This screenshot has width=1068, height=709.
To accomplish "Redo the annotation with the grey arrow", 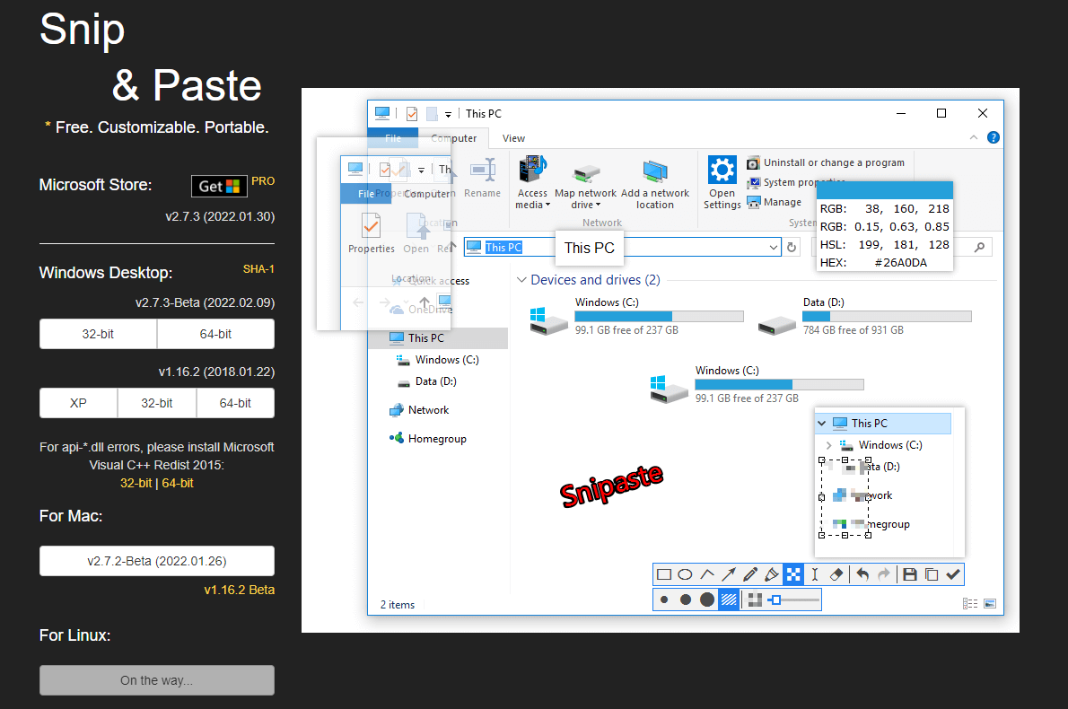I will click(884, 574).
